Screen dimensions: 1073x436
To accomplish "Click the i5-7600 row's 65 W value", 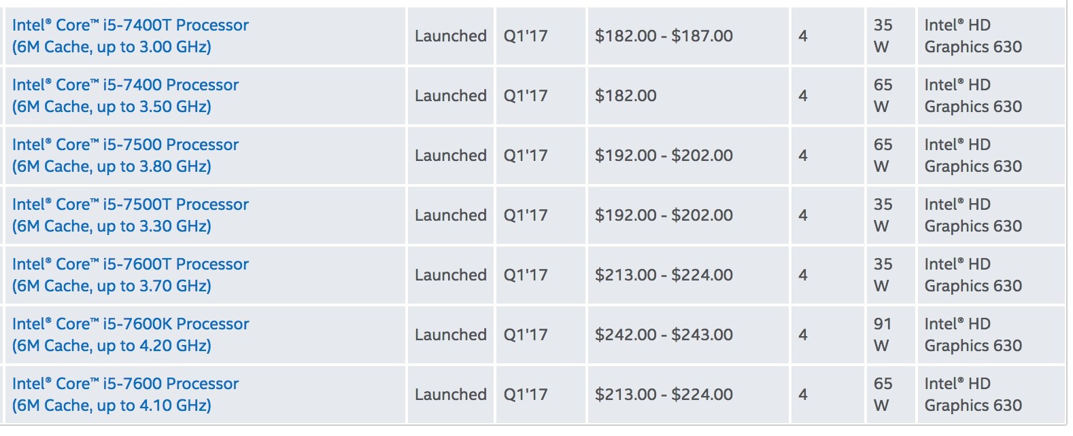I will [x=882, y=395].
